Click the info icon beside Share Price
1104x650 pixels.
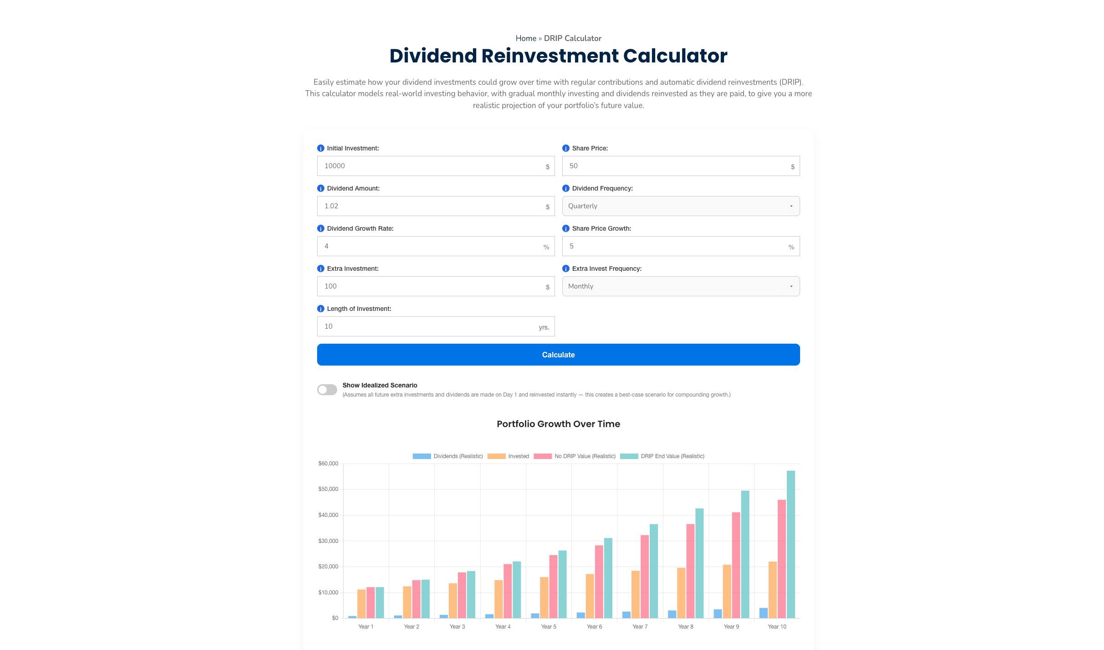(x=566, y=148)
